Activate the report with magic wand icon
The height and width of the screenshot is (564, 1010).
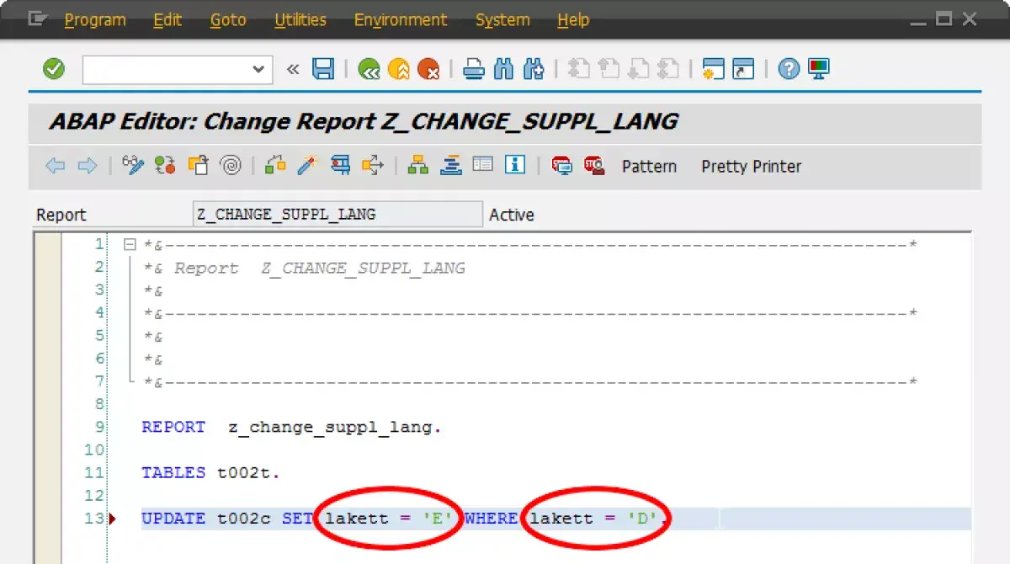point(307,165)
